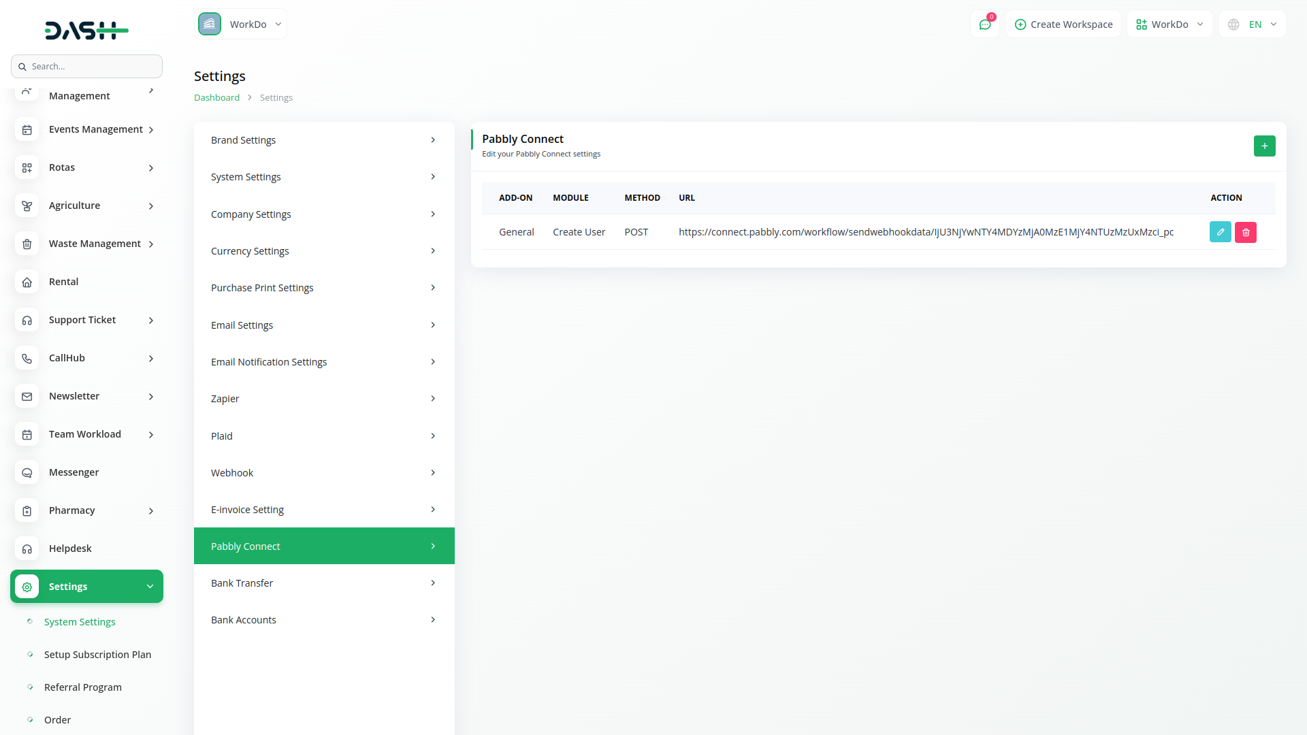Viewport: 1307px width, 735px height.
Task: Open the Webhook settings section
Action: (x=324, y=473)
